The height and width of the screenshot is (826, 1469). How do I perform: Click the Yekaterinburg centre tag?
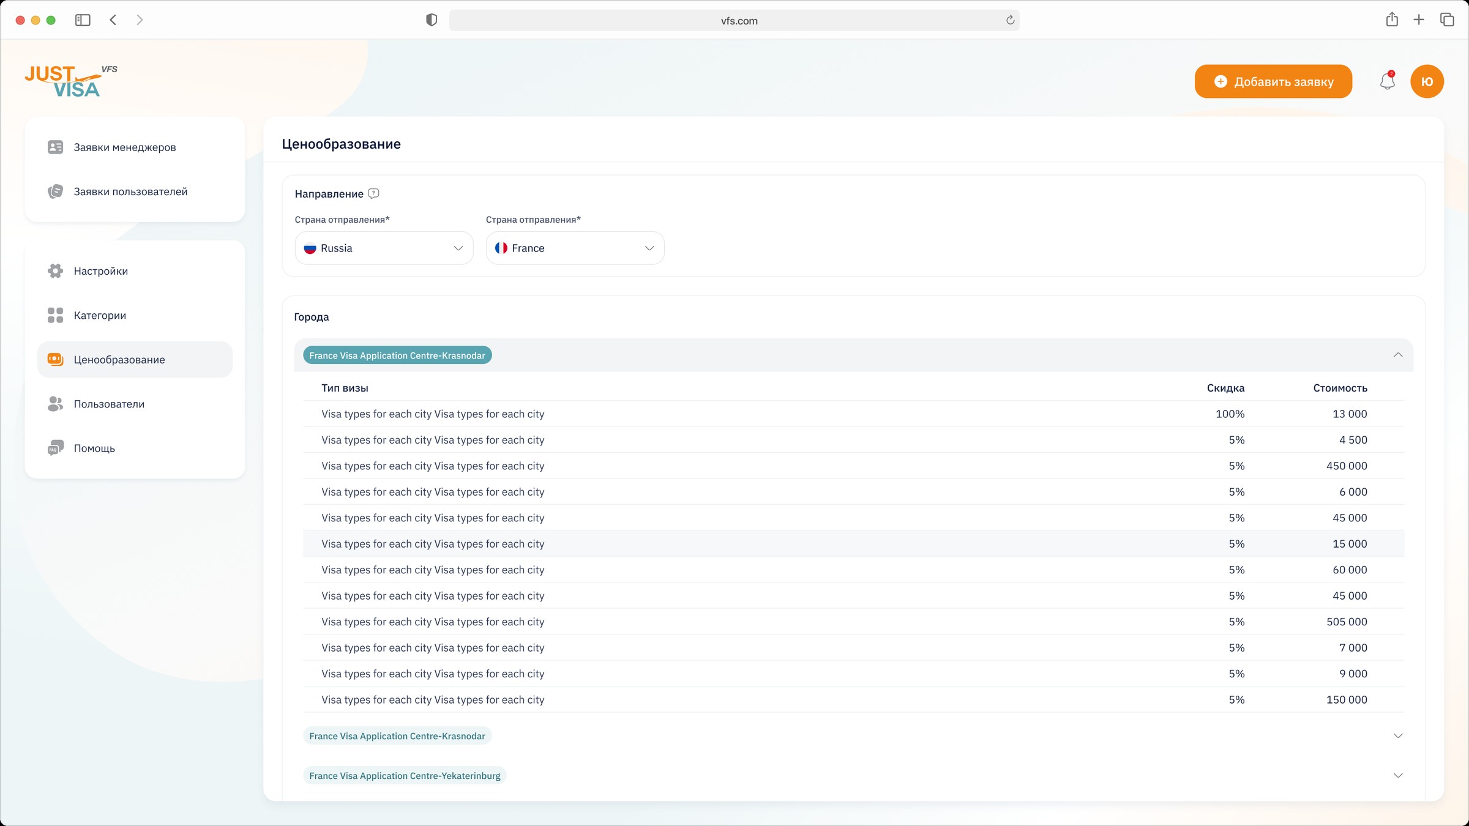pyautogui.click(x=405, y=776)
